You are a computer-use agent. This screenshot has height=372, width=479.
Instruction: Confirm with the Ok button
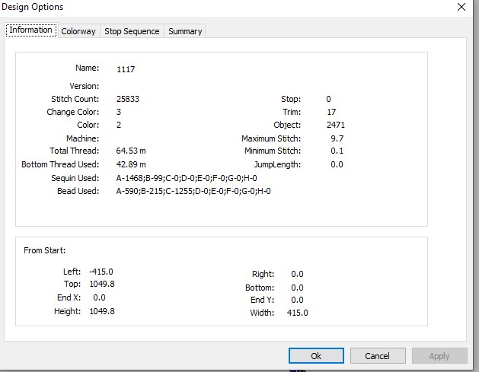[316, 356]
